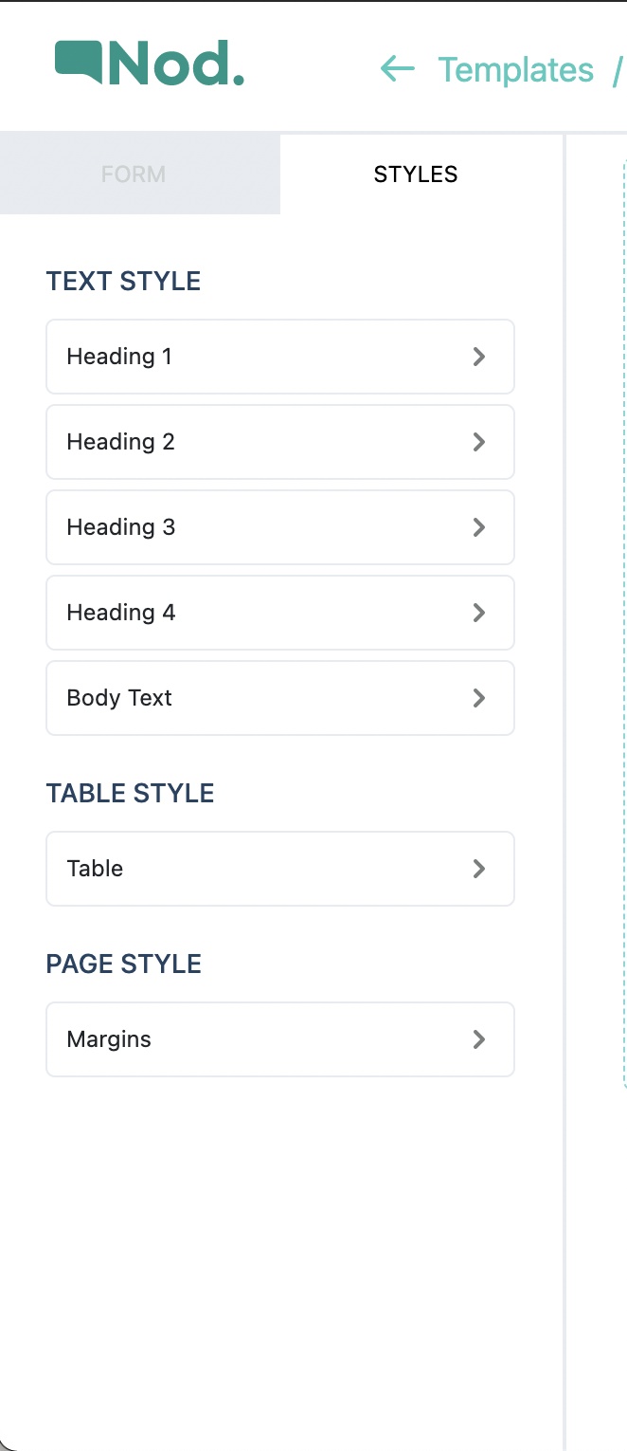Open the Templates breadcrumb link

pyautogui.click(x=516, y=70)
